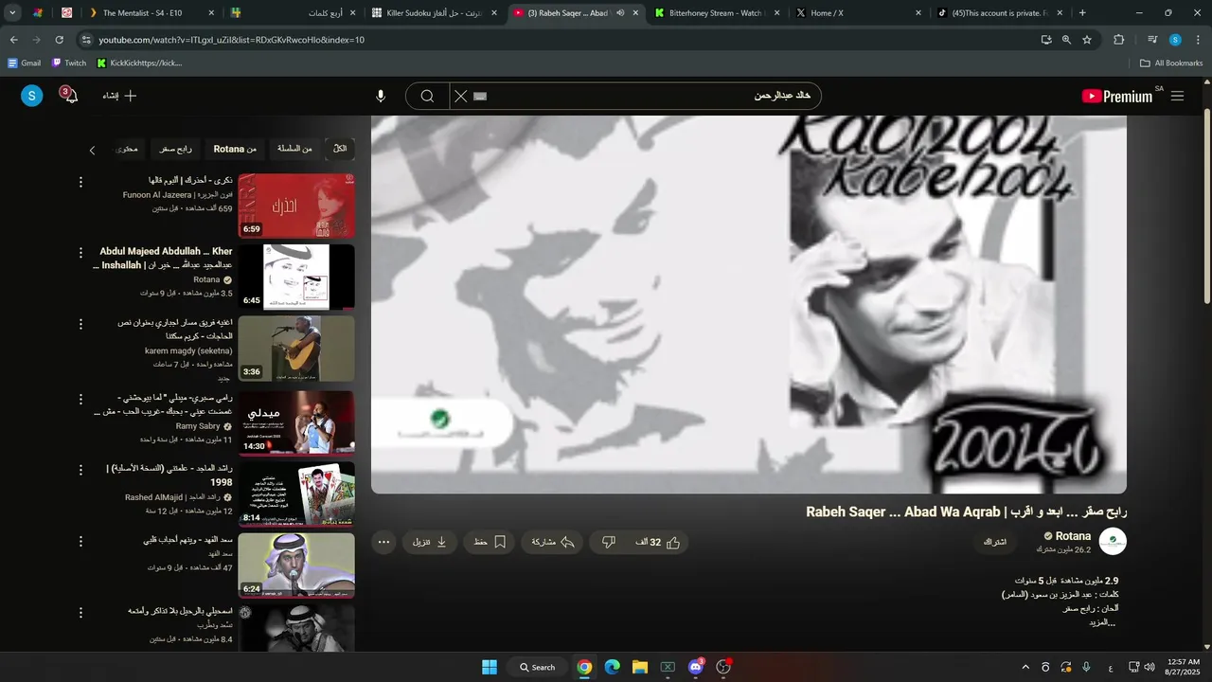The height and width of the screenshot is (682, 1212).
Task: Open options menu for اسمحيلي بالرحيل video
Action: [x=80, y=613]
